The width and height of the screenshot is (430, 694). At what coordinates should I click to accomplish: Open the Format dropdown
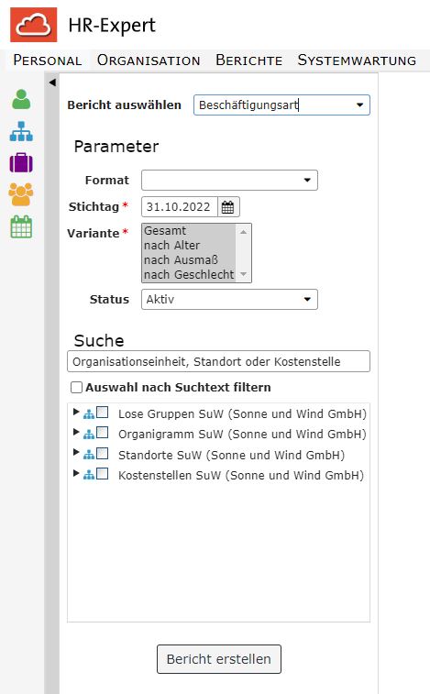[229, 180]
